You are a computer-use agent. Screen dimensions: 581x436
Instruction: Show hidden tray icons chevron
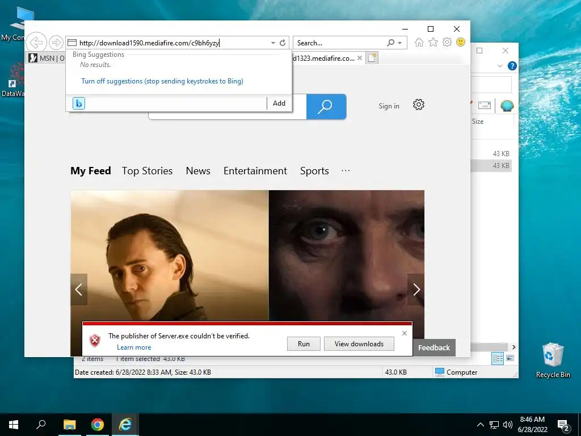(480, 425)
